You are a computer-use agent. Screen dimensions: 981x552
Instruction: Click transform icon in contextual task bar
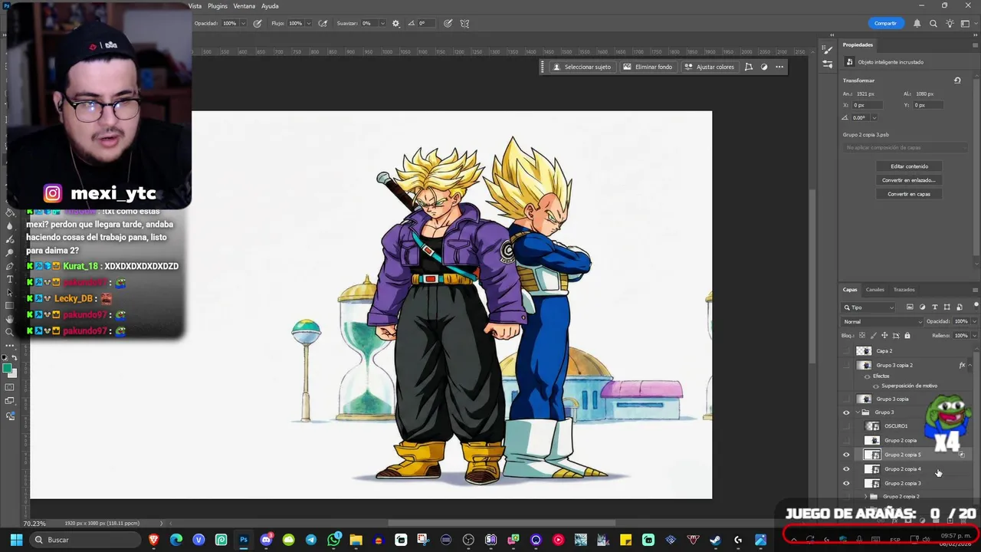tap(749, 67)
